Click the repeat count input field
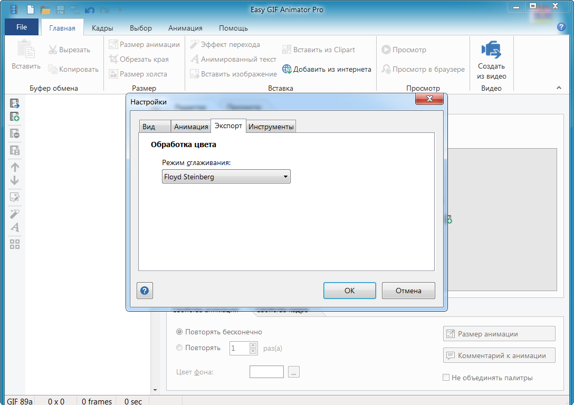Screen dimensions: 574x405 [240, 348]
